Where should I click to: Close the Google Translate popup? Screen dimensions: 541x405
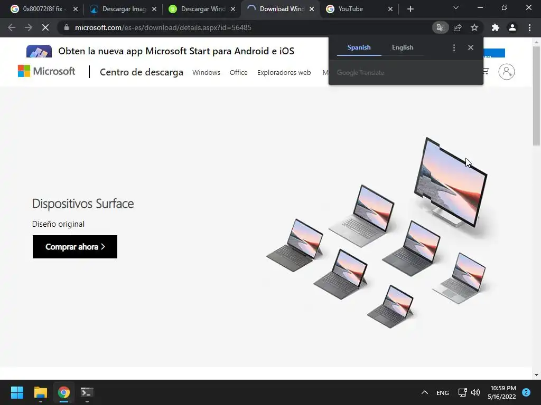coord(471,47)
